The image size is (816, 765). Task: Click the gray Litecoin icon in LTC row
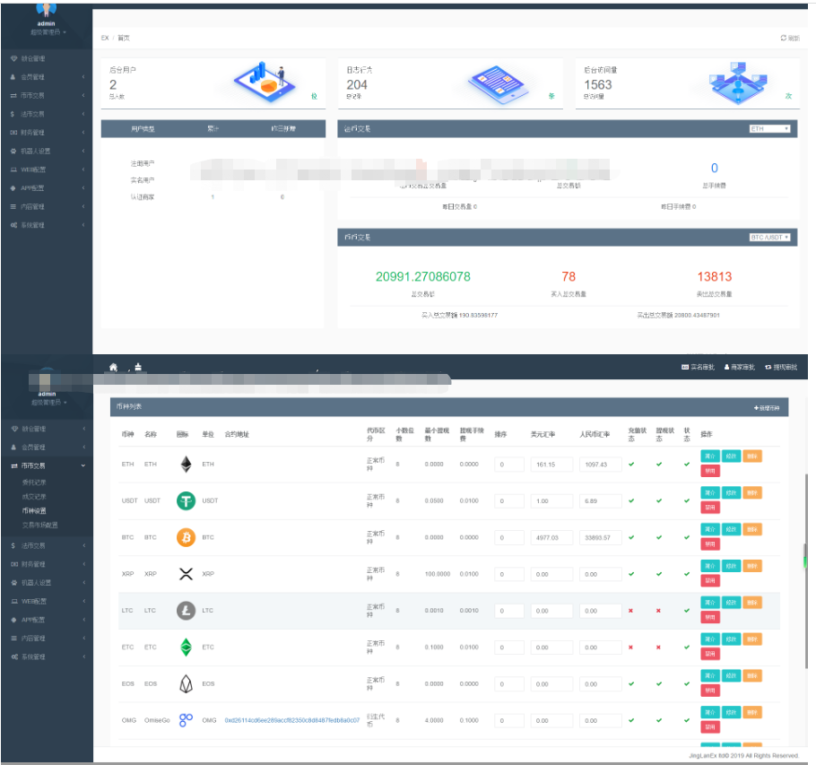tap(186, 611)
